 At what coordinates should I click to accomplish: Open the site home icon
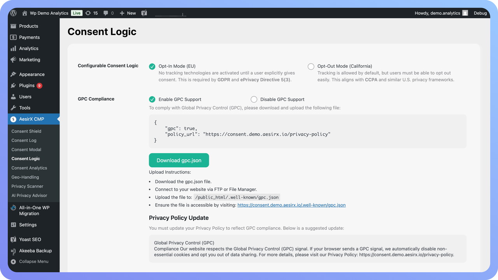pos(25,13)
